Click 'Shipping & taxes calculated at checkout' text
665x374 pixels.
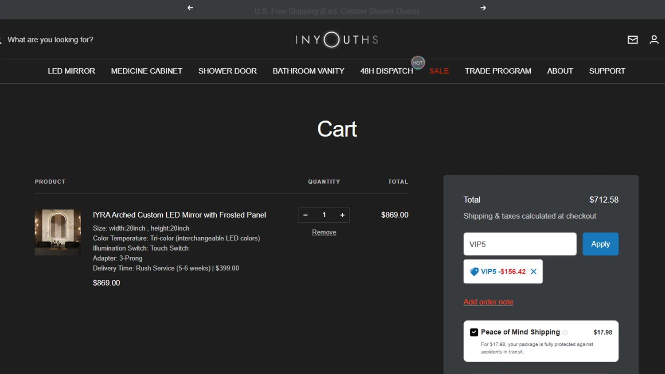(x=530, y=216)
